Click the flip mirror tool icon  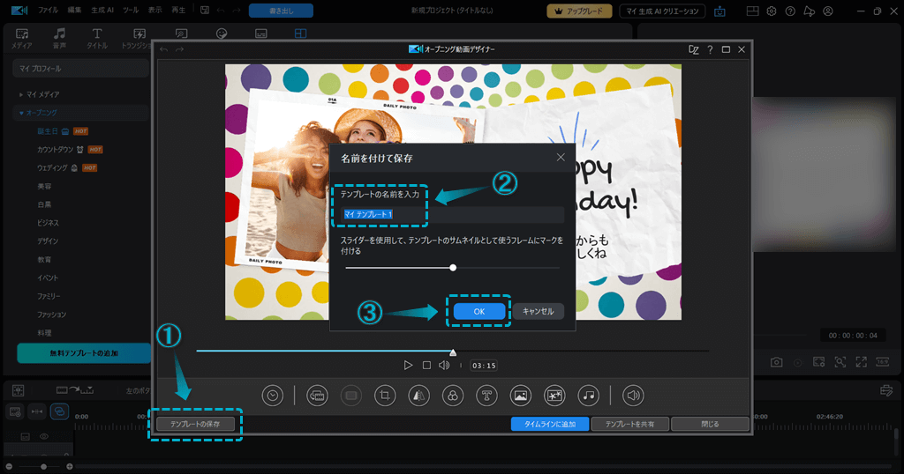click(x=418, y=396)
